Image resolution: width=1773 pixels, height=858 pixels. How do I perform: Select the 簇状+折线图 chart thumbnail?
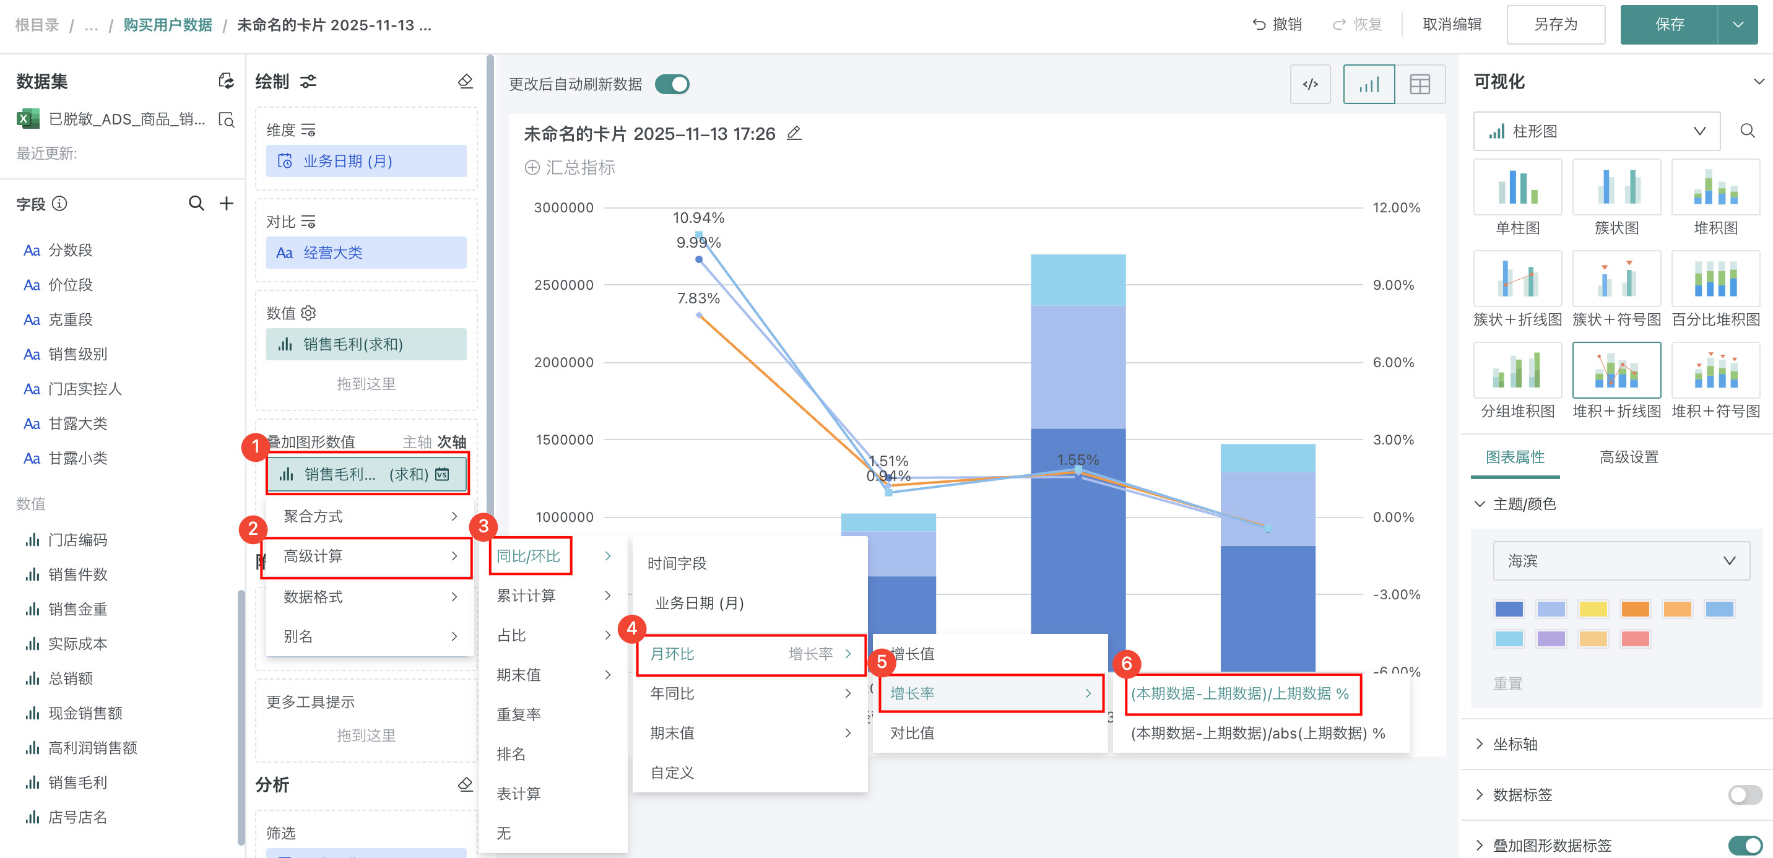(x=1517, y=279)
